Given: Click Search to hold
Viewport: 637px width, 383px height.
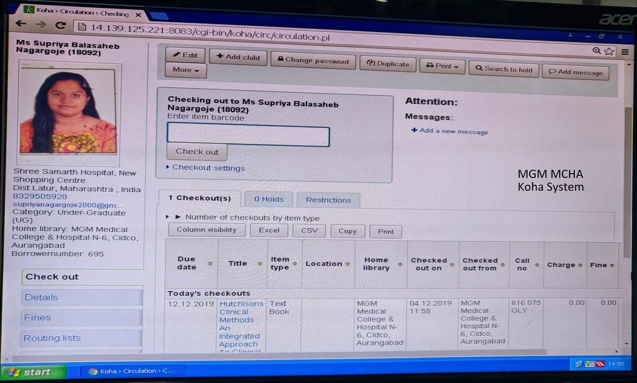Looking at the screenshot, I should (x=504, y=69).
